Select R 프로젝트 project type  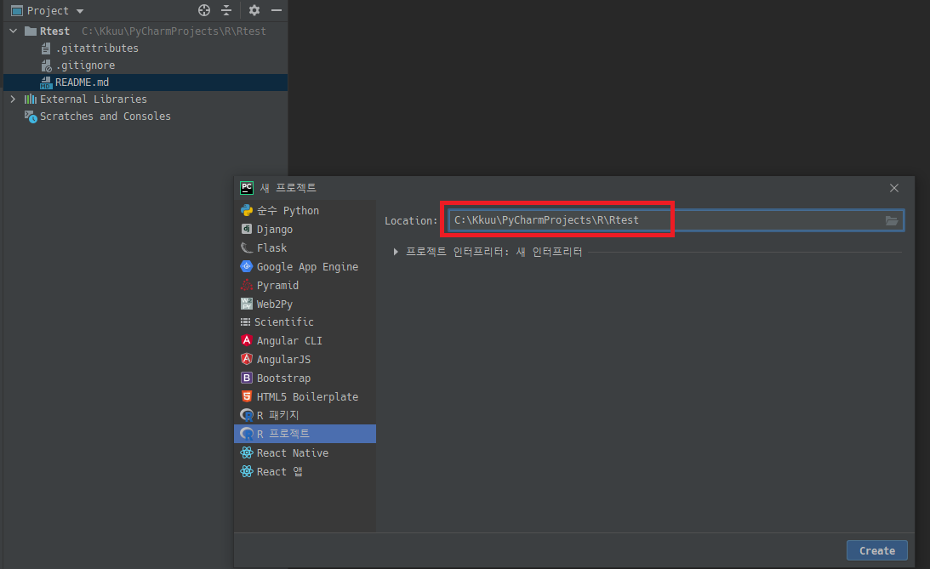(305, 433)
